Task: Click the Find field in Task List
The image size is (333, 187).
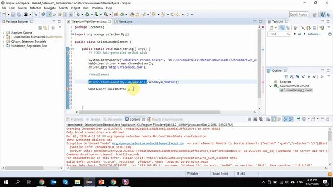Action: [279, 34]
